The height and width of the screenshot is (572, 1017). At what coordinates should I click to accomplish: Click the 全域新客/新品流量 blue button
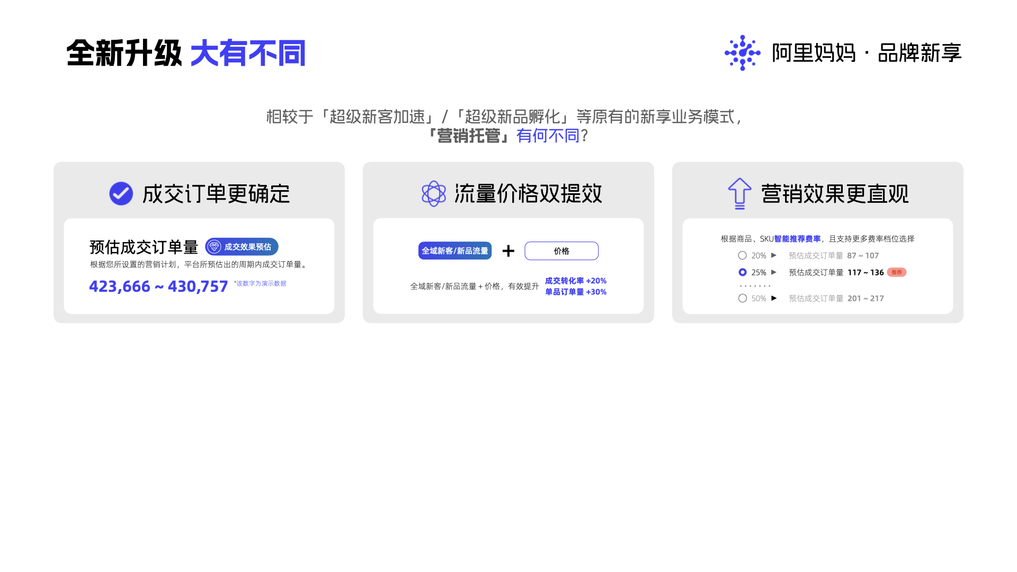(455, 251)
